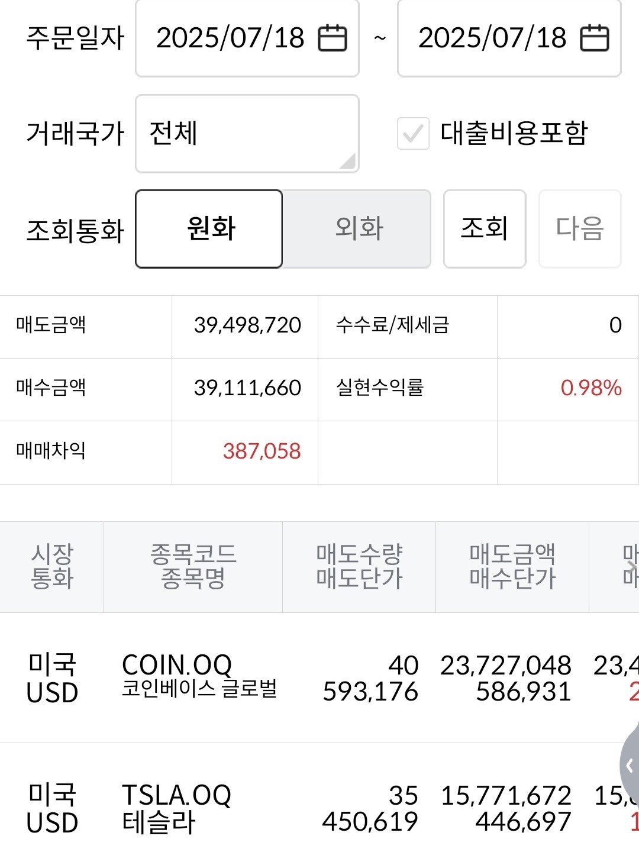Open the start date calendar icon
639x852 pixels.
(333, 38)
